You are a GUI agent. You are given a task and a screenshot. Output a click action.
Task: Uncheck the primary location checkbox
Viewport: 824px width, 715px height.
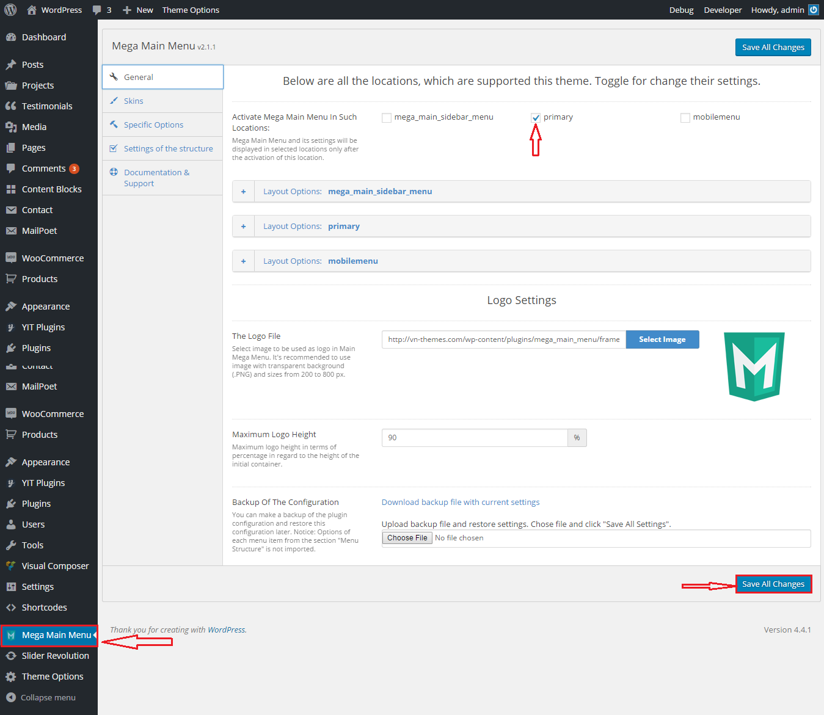[x=536, y=118]
